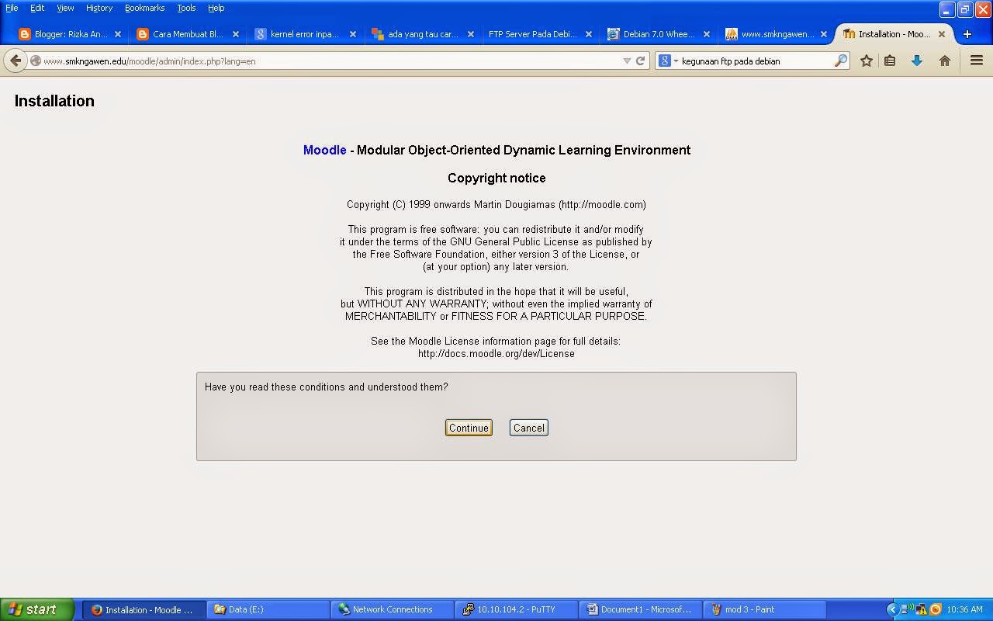The width and height of the screenshot is (993, 621).
Task: Open the Downloads arrow icon
Action: (917, 61)
